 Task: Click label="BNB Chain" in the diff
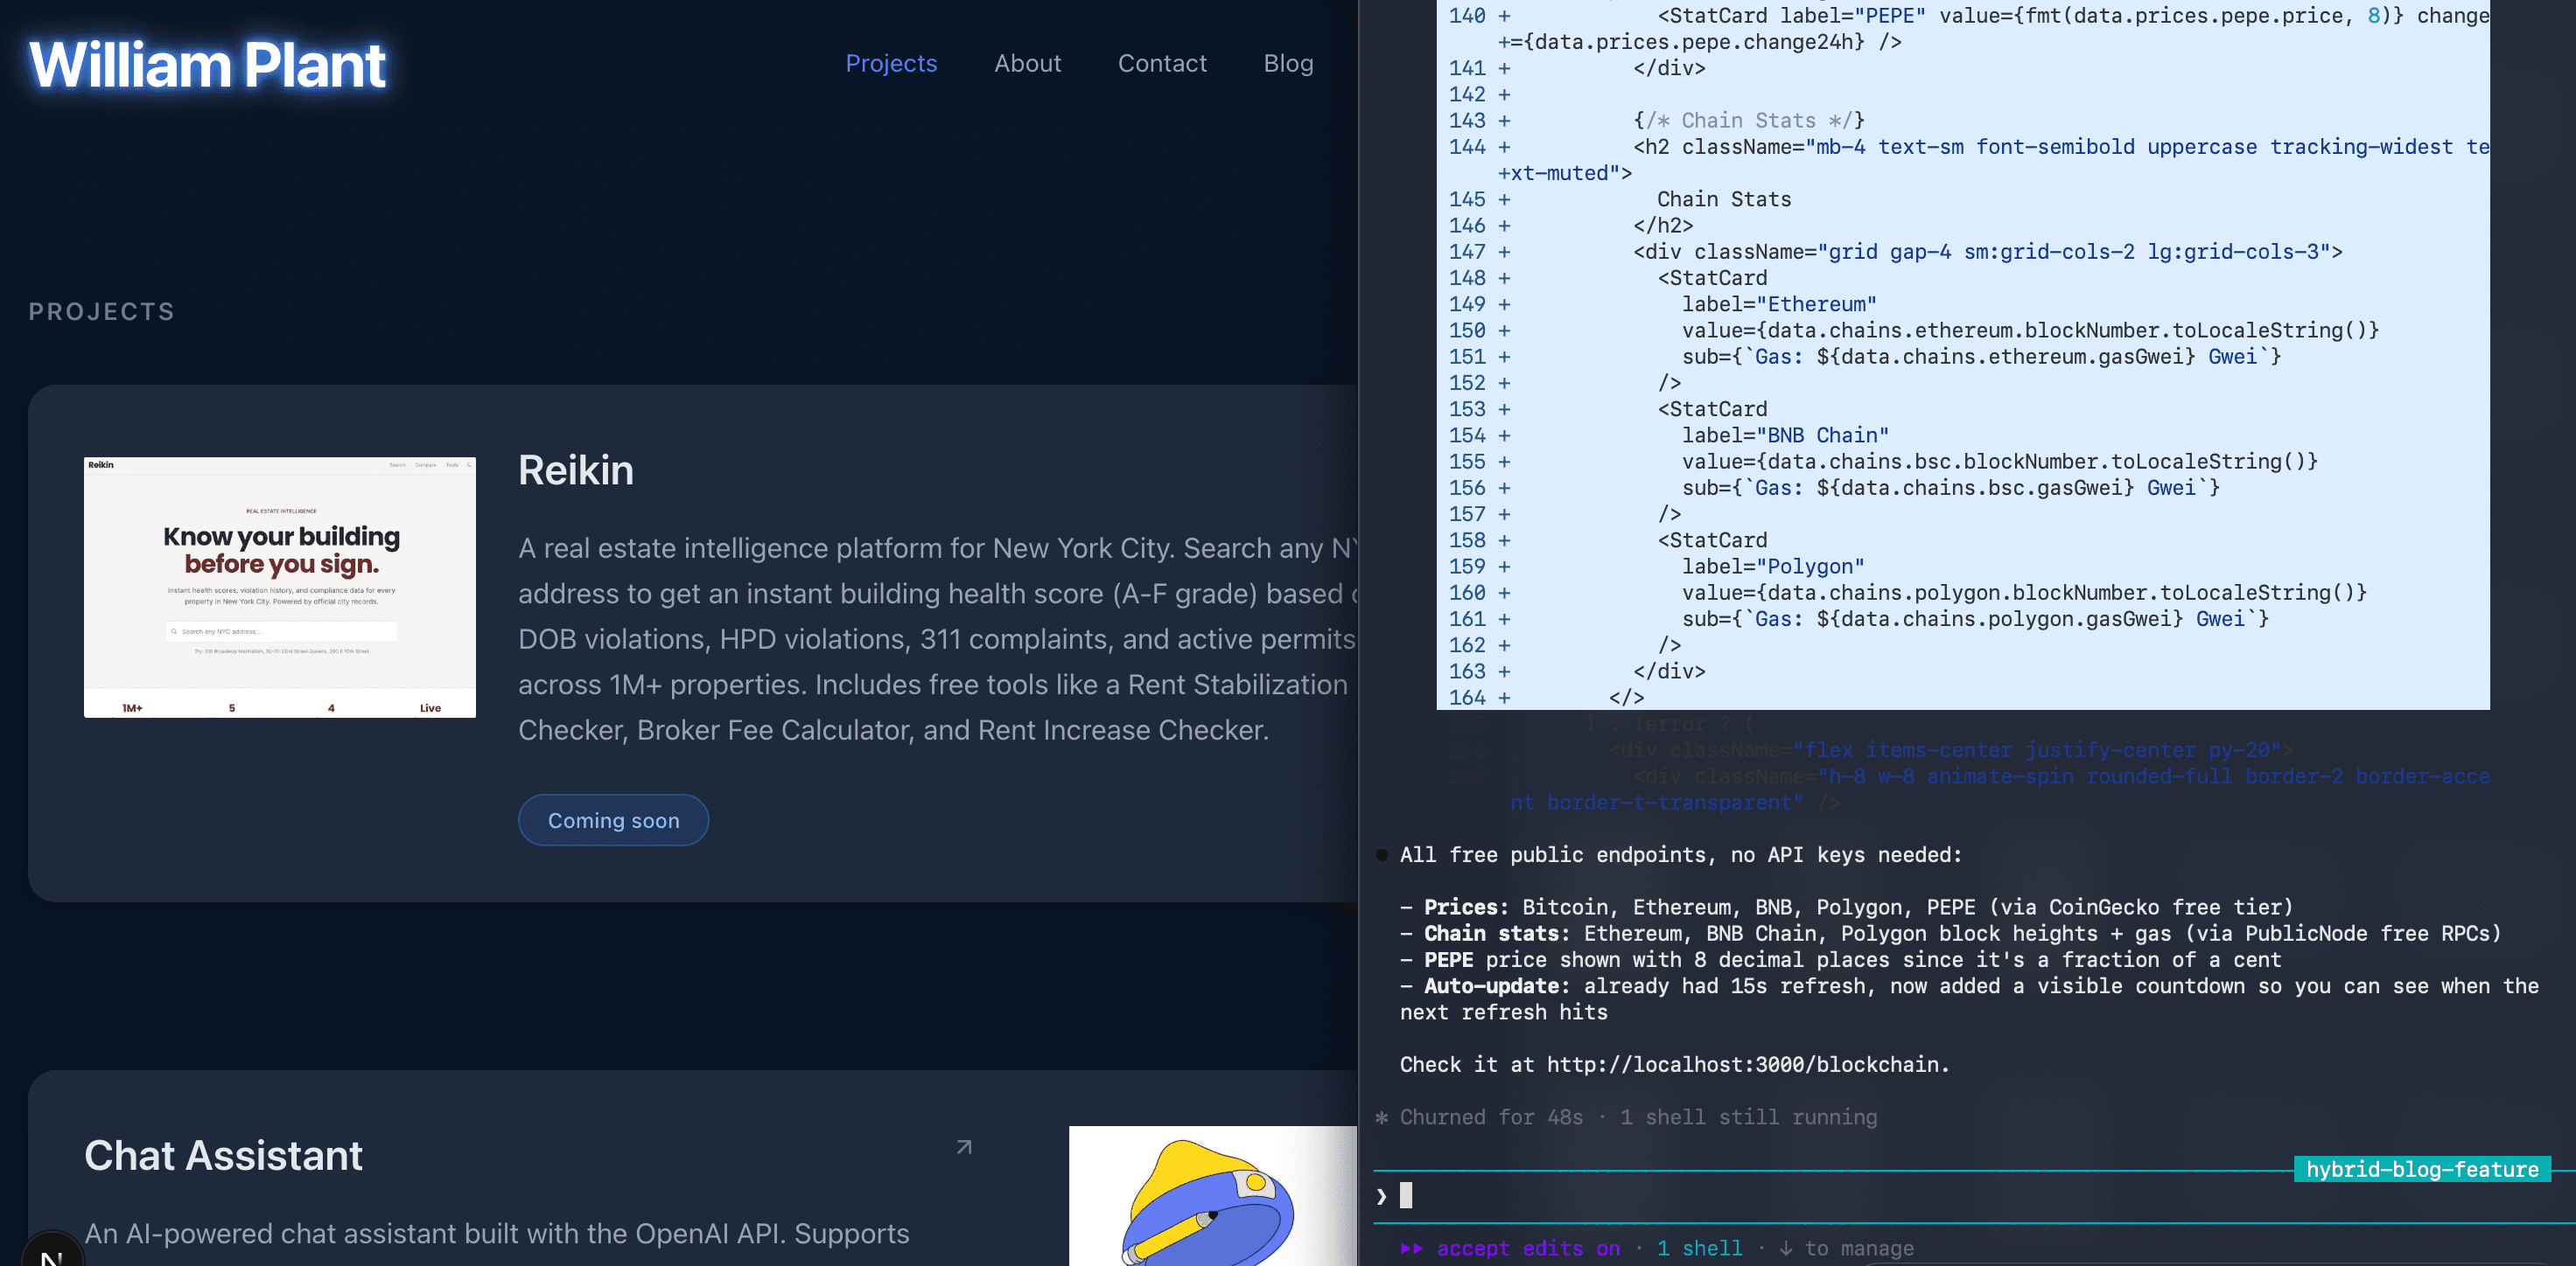(x=1785, y=435)
